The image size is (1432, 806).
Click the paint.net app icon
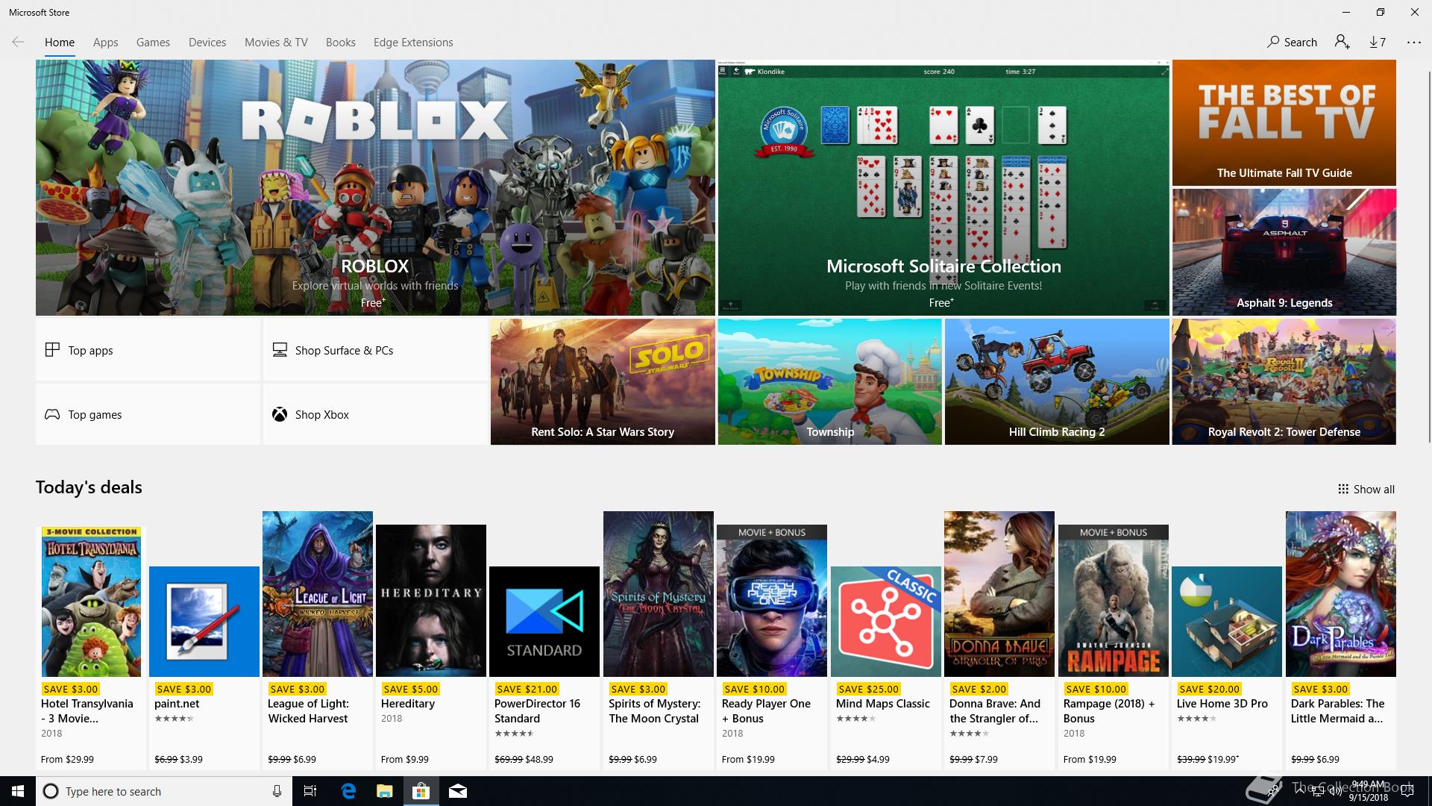(x=204, y=622)
